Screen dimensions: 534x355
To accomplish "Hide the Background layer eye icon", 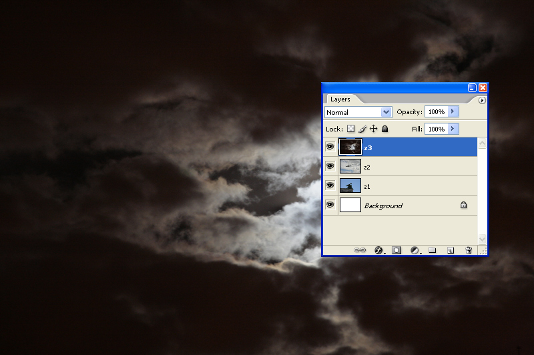I will pos(330,206).
